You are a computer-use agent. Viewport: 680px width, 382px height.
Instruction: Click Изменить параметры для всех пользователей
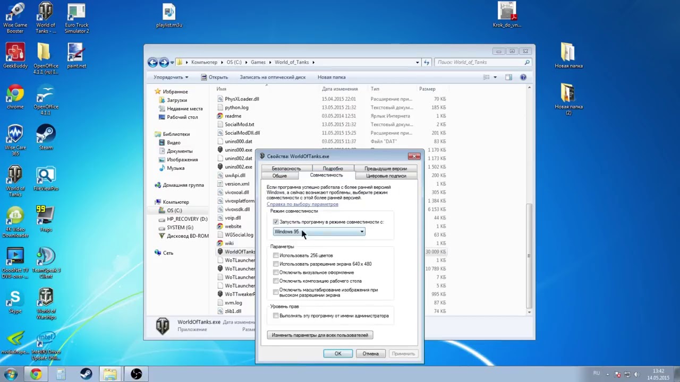tap(320, 335)
